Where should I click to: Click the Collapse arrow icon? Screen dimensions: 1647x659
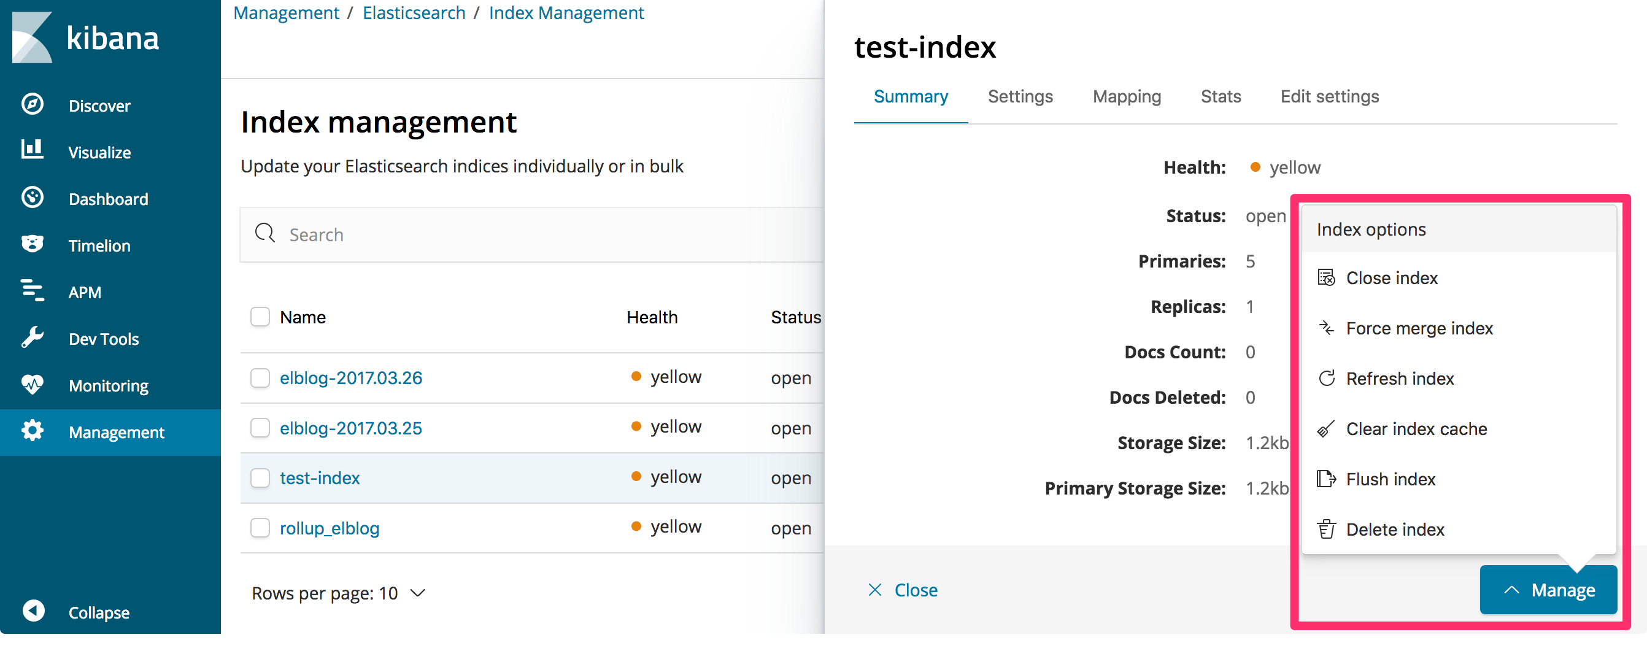pyautogui.click(x=34, y=611)
